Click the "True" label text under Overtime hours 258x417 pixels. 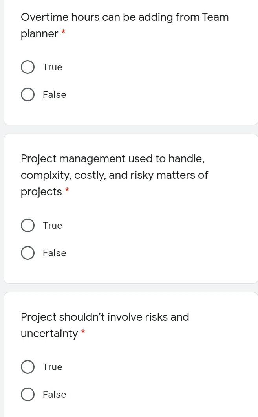pyautogui.click(x=53, y=67)
